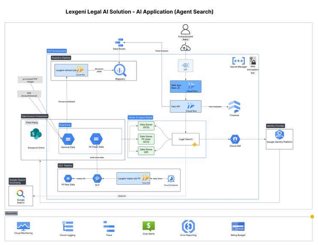318x245 pixels.
Task: Select the Error Reporting icon
Action: 188,226
